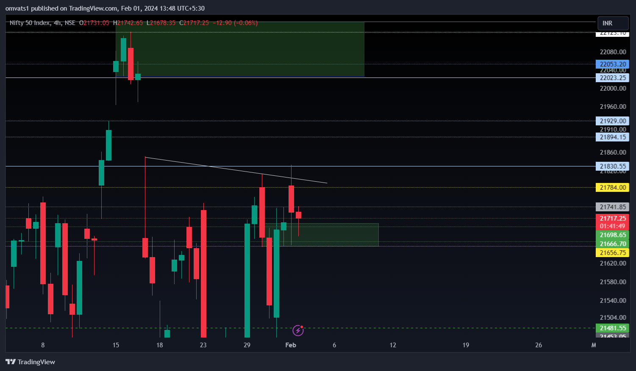This screenshot has height=371, width=636.
Task: Click the red 21717.25 current price label
Action: click(x=612, y=219)
